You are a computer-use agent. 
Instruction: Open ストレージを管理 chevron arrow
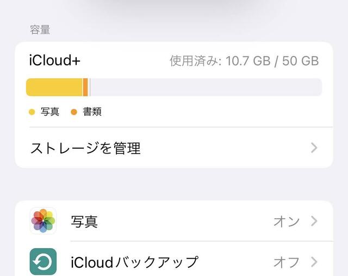(314, 148)
